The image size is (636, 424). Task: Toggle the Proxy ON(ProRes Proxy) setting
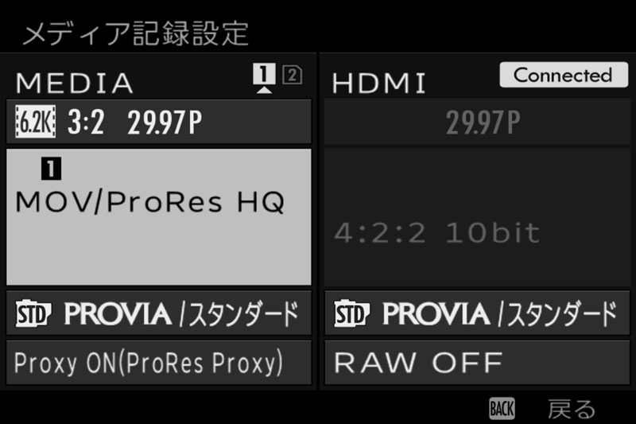coord(159,362)
